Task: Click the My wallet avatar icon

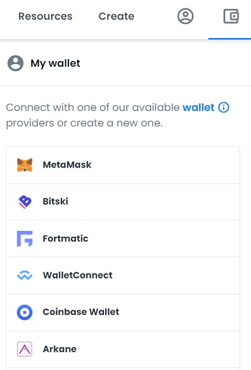Action: tap(16, 63)
